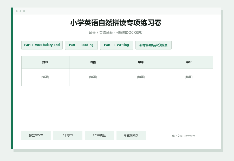Open the 参考答案与评分要点 tab

pos(153,45)
